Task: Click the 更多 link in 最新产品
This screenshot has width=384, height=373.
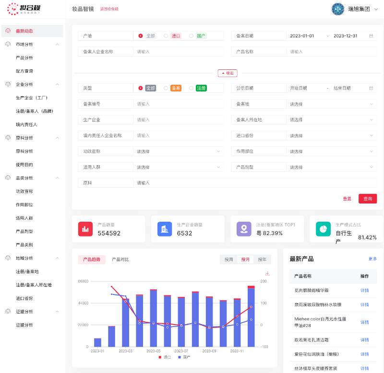Action: [x=372, y=259]
